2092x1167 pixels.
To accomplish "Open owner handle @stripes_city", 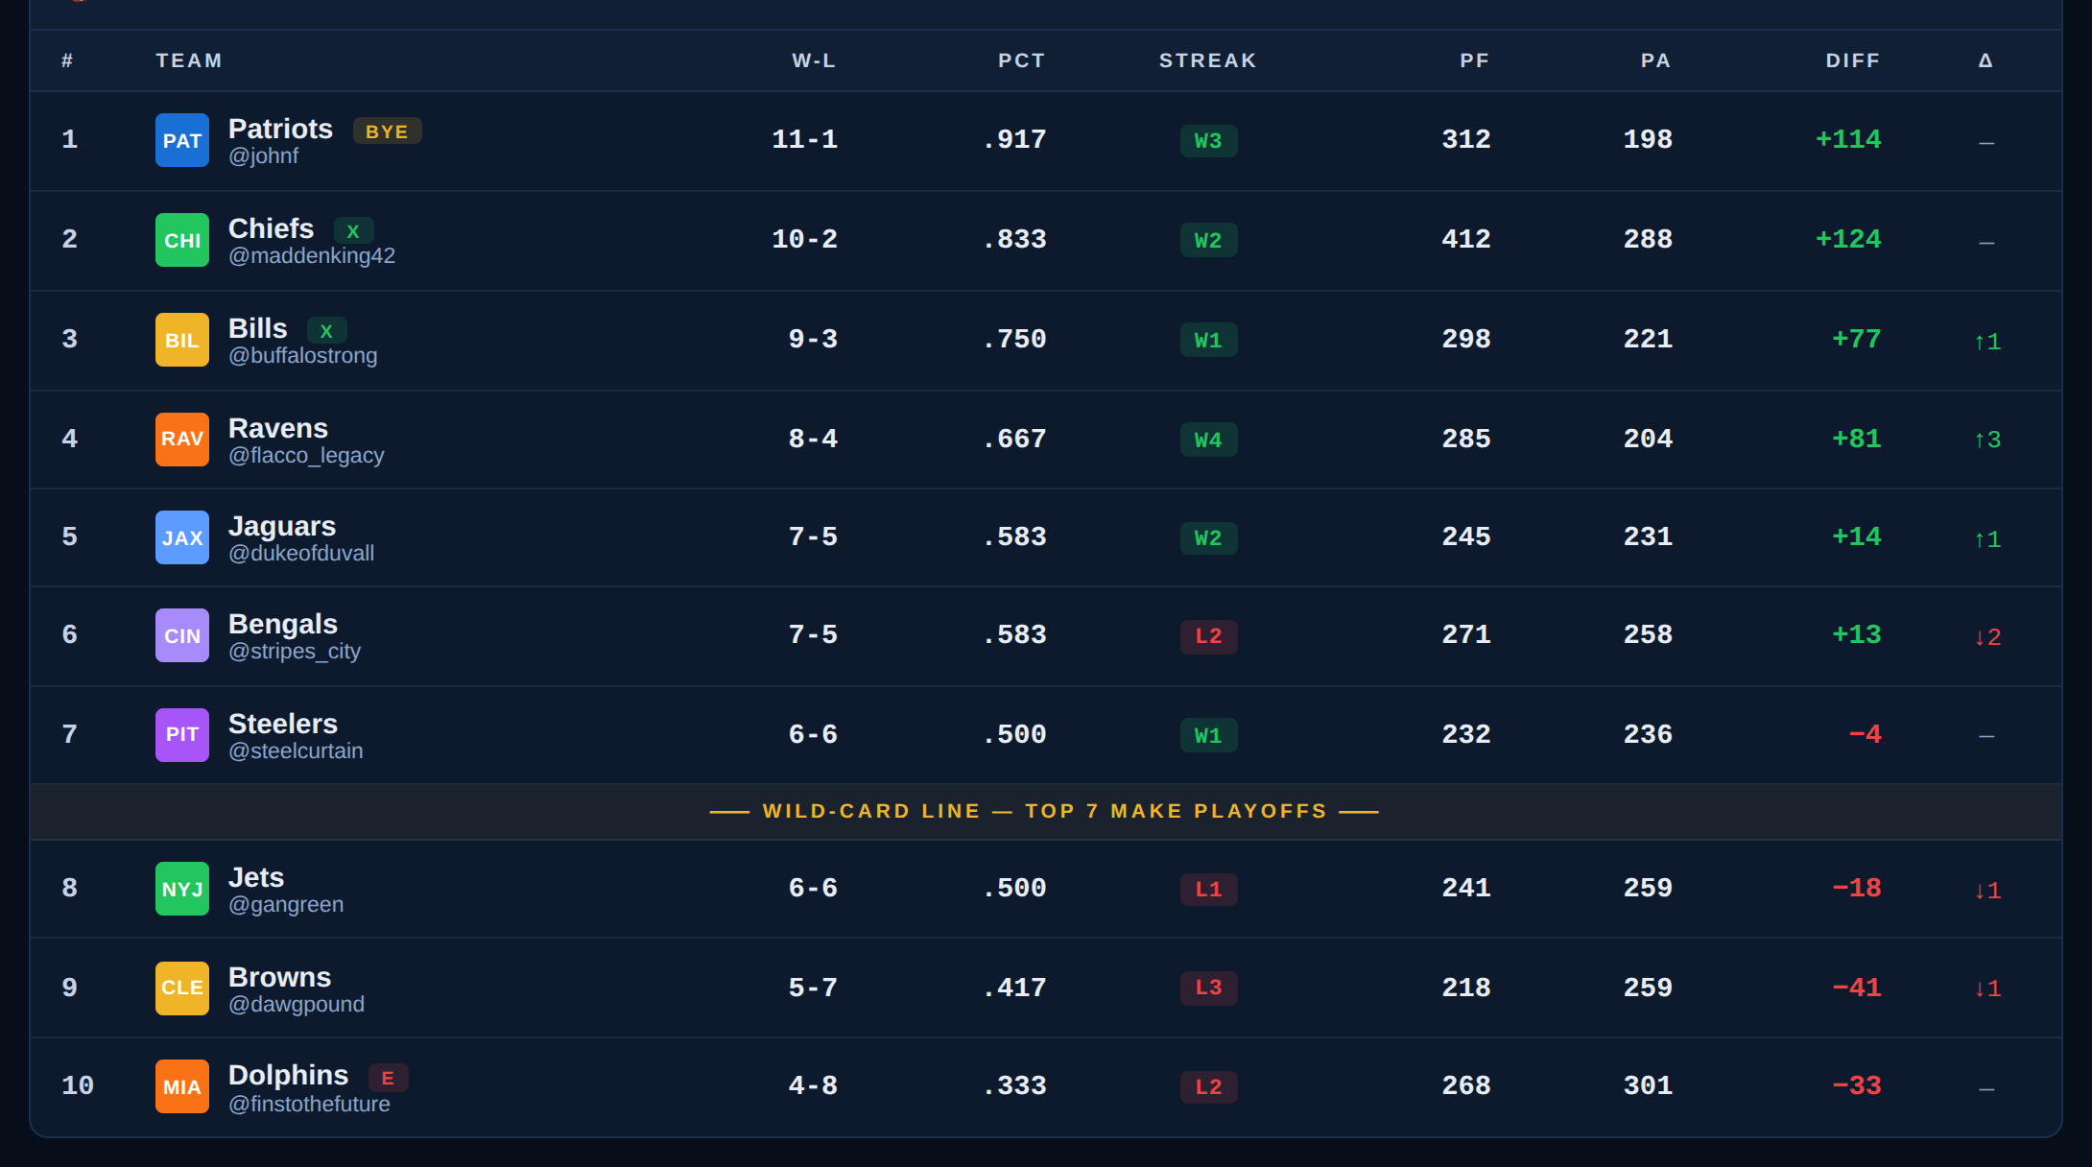I will tap(295, 652).
